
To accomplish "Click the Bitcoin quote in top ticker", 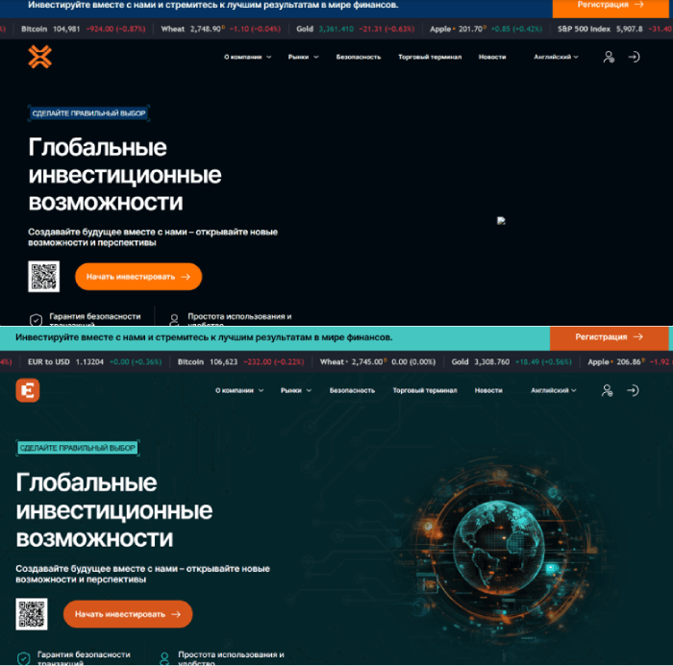I will coord(84,29).
